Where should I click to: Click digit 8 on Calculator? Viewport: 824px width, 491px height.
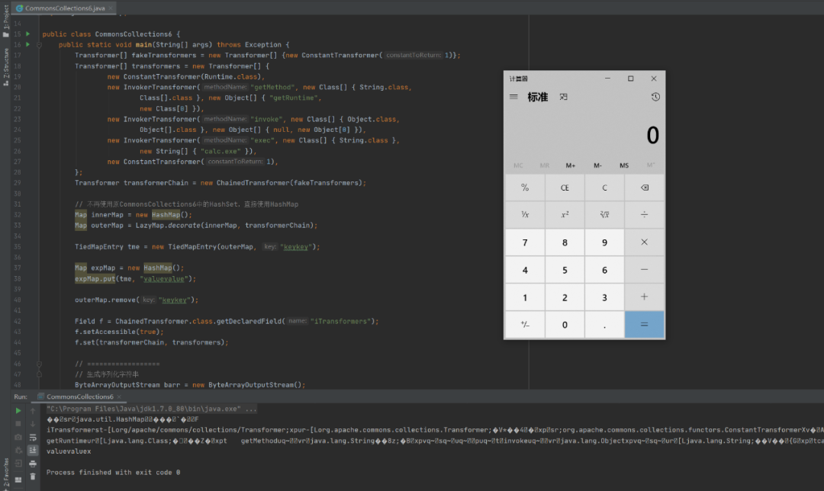point(565,242)
